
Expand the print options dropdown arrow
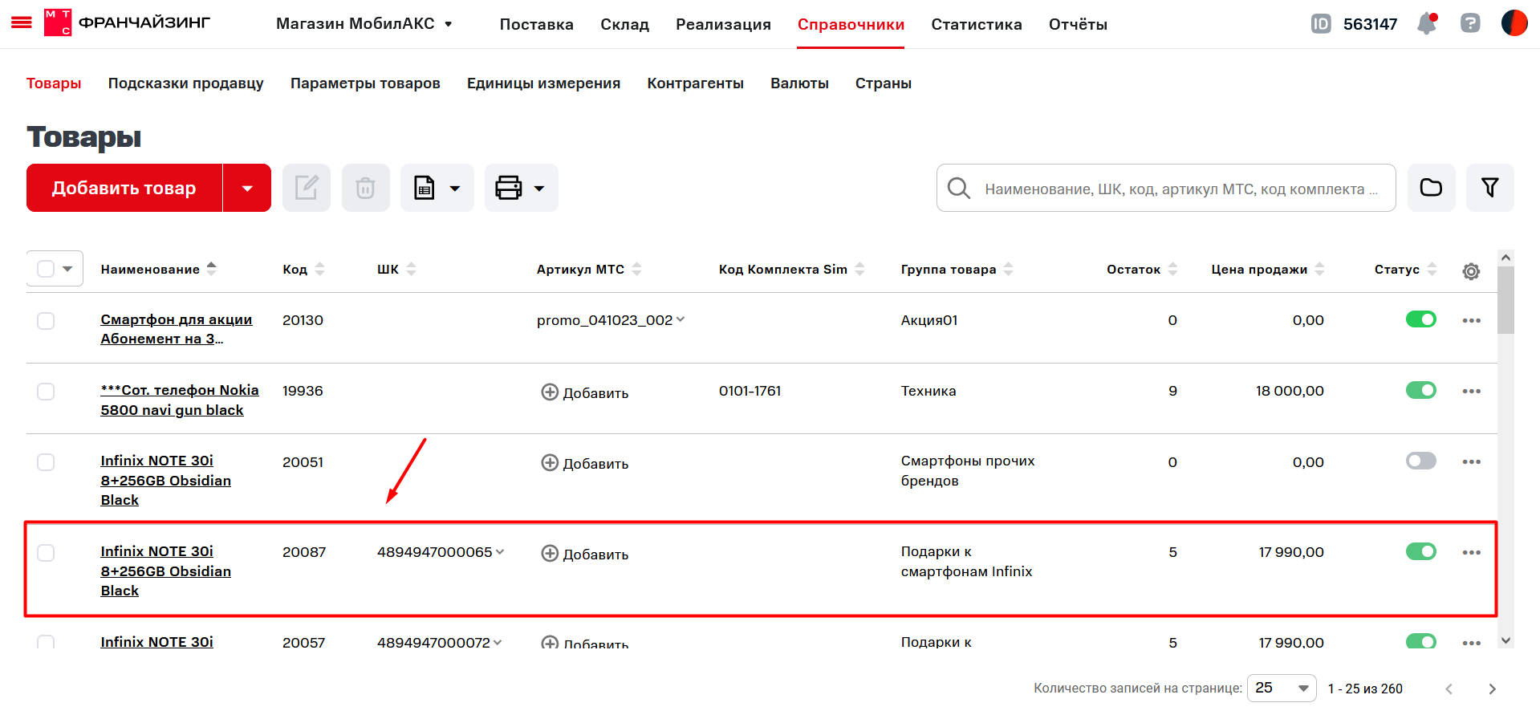539,189
